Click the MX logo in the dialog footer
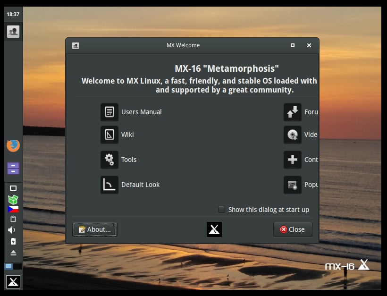The height and width of the screenshot is (296, 387). [214, 229]
